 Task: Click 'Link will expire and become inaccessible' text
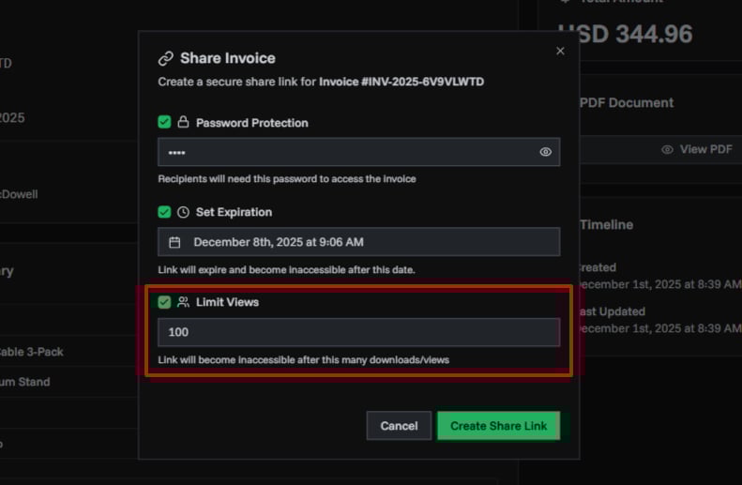286,270
